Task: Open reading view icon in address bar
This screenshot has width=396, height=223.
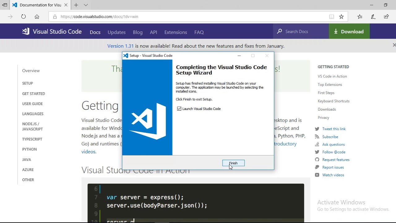Action: [x=331, y=17]
